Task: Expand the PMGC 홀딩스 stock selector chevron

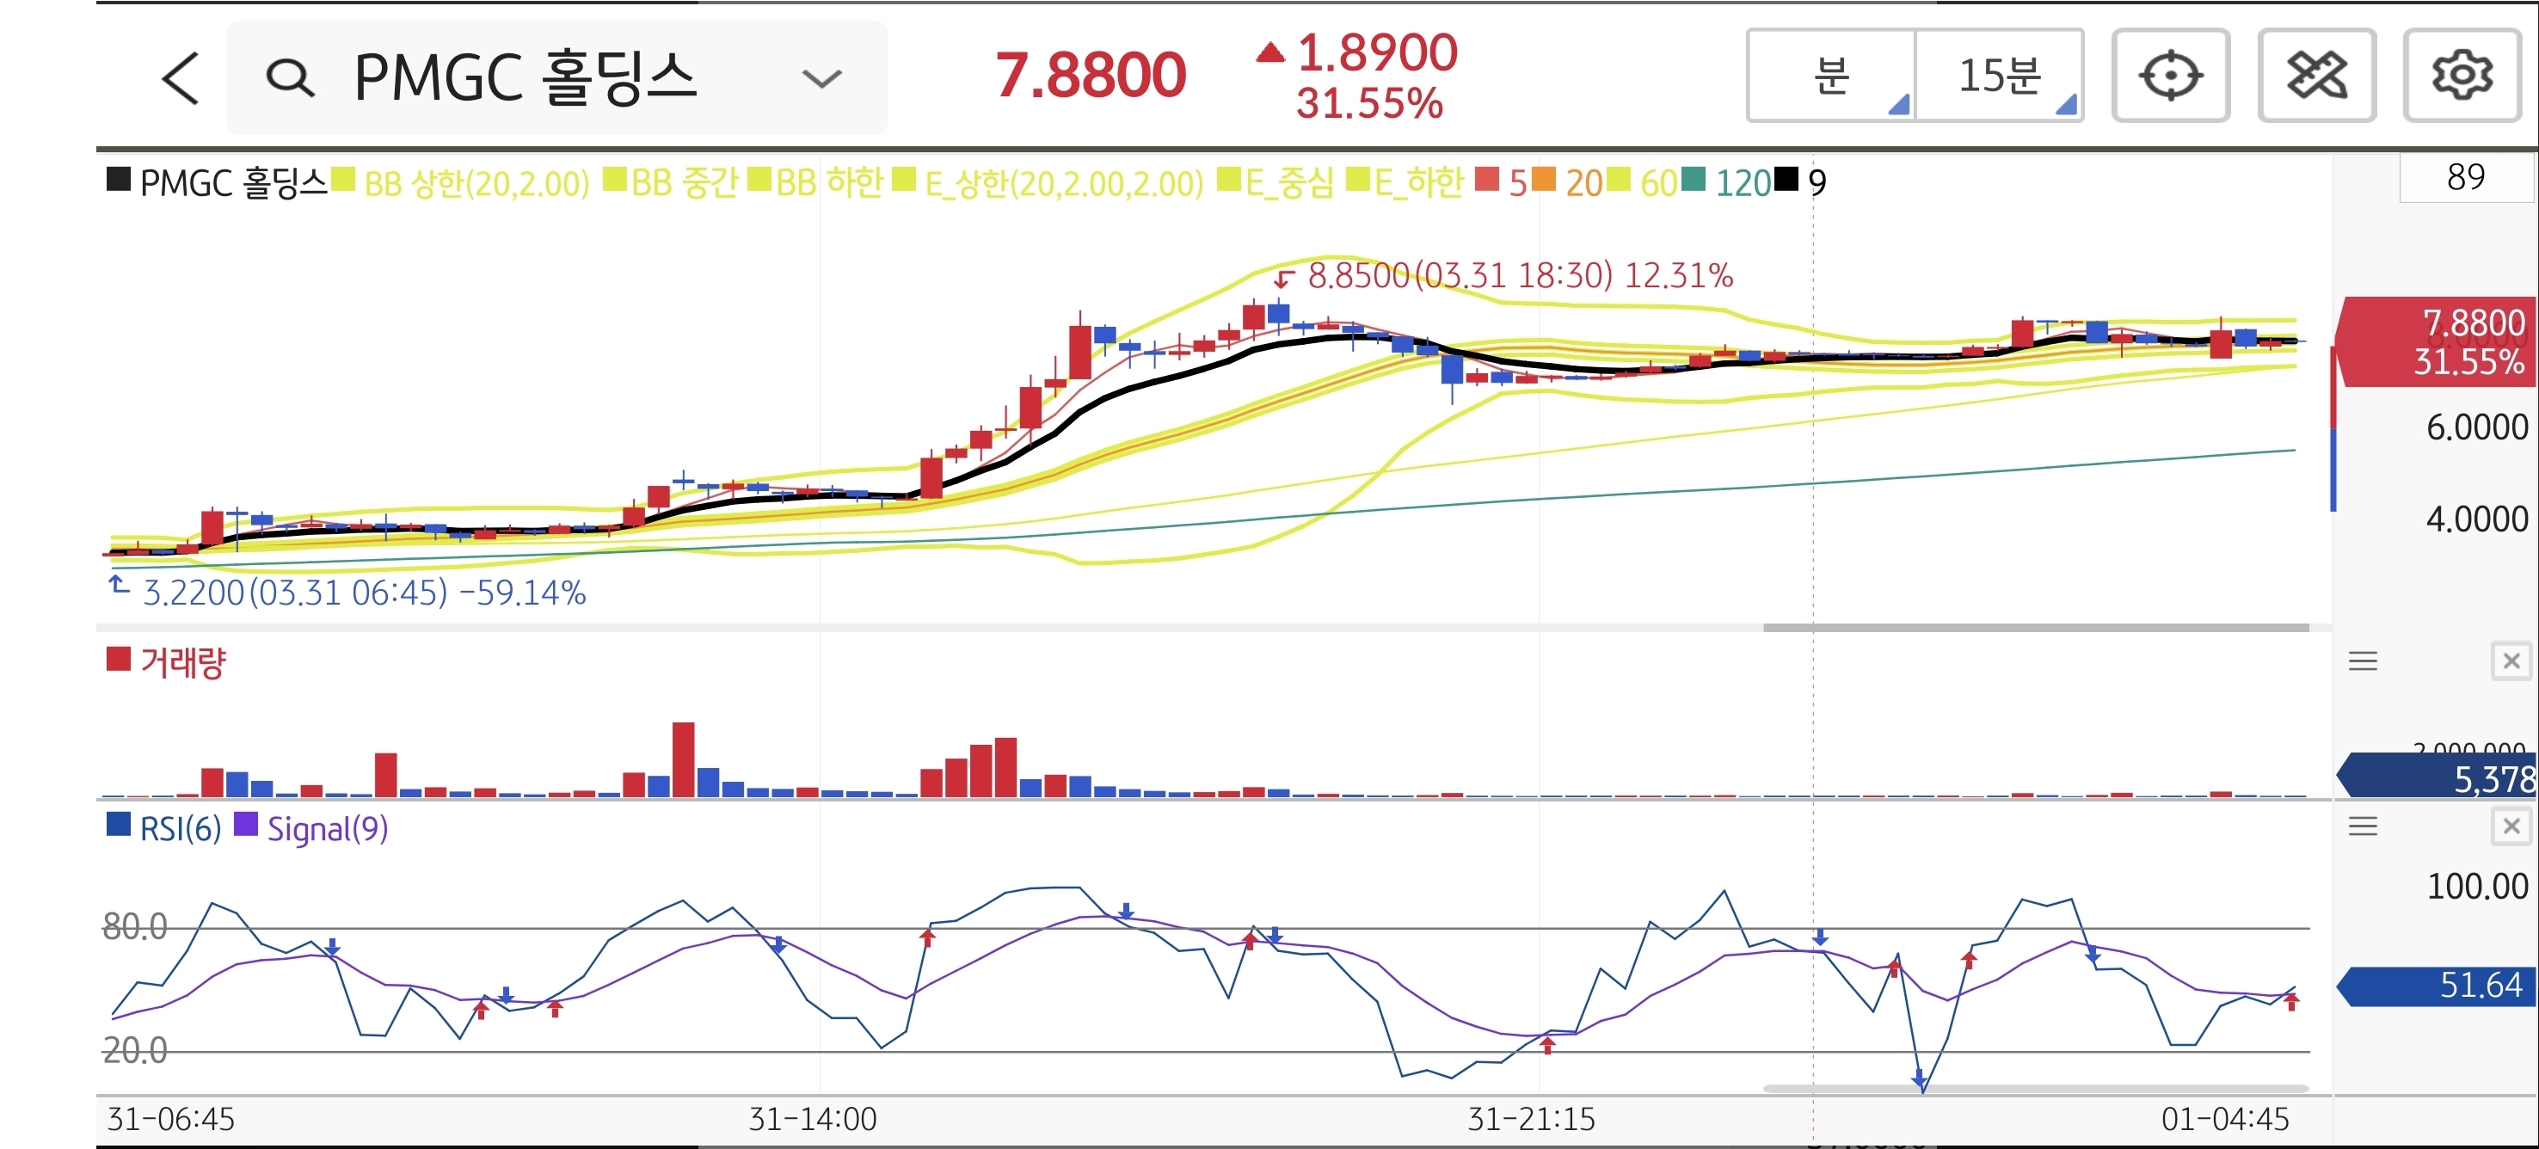Action: [821, 78]
